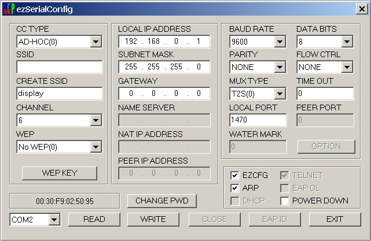Click the disabled CLOSE button
The width and height of the screenshot is (371, 241).
[215, 219]
